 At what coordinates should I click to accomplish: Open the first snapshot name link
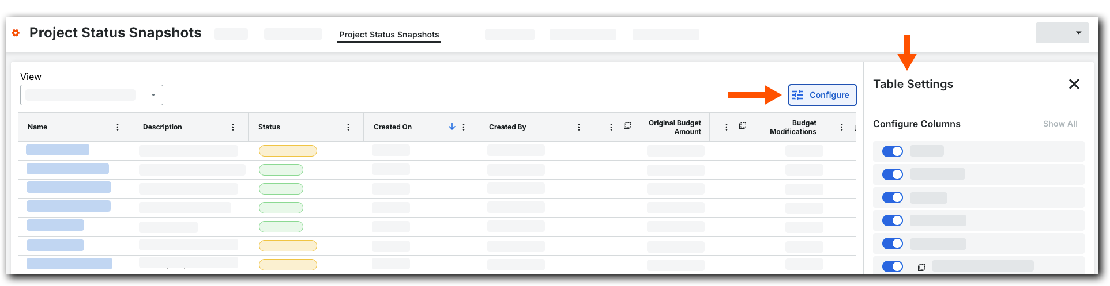tap(58, 150)
